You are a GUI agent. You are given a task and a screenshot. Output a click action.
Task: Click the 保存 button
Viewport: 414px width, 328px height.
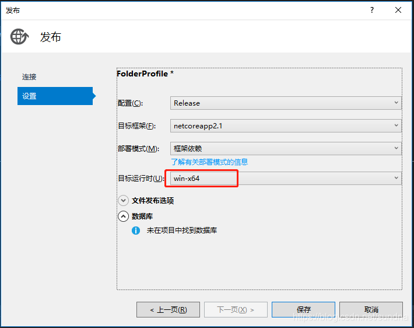303,309
